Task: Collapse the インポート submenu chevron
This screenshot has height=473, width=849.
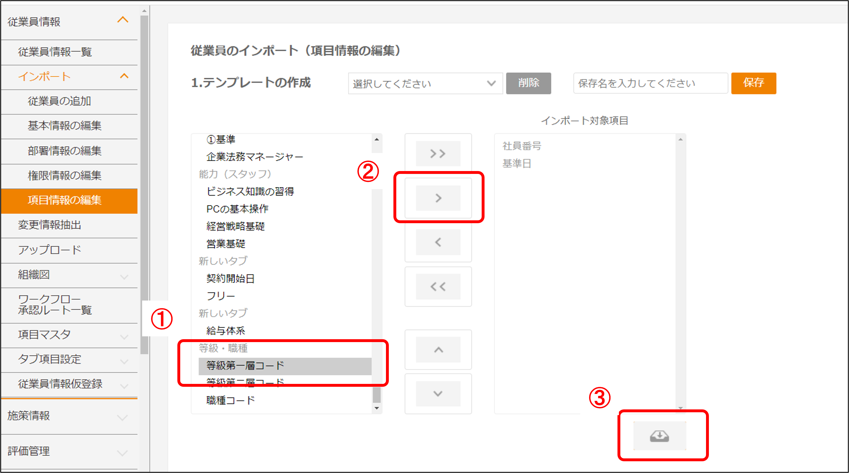Action: (124, 76)
